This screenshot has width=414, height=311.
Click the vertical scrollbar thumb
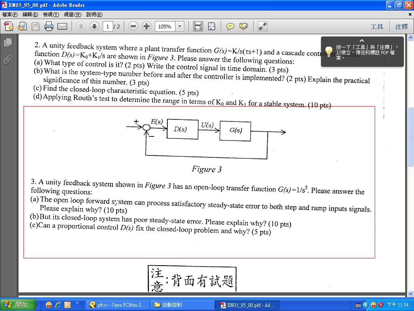[411, 136]
